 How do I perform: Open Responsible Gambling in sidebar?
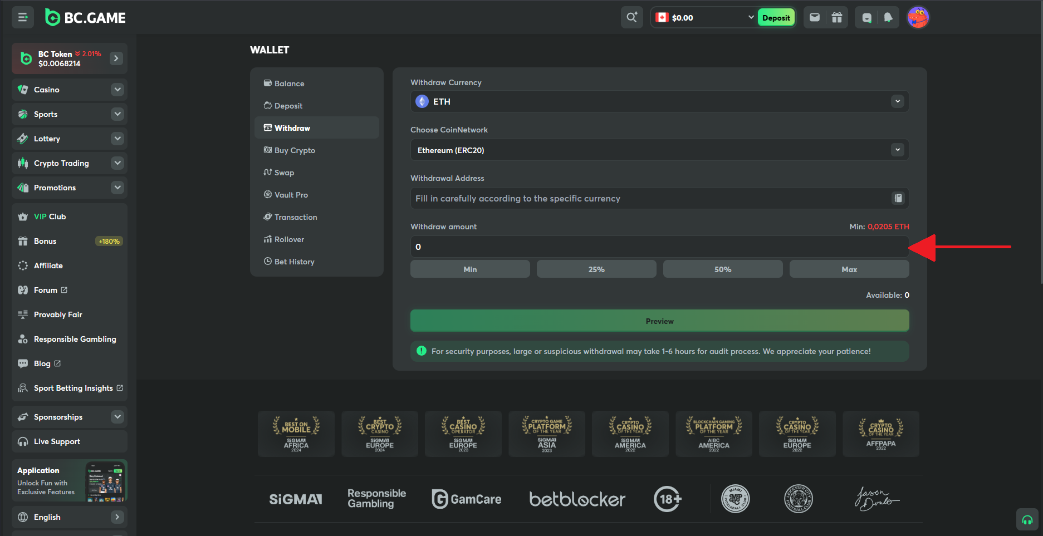(x=70, y=339)
